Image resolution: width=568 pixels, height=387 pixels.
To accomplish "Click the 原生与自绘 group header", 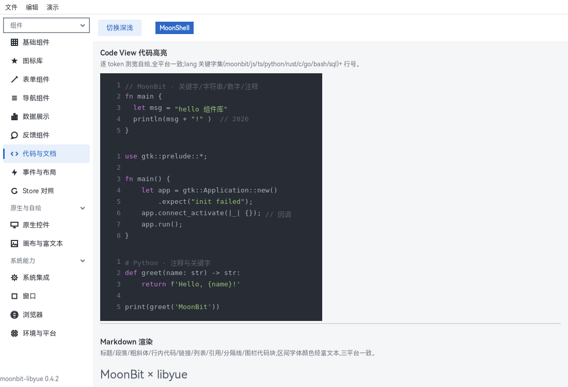I will pos(46,208).
